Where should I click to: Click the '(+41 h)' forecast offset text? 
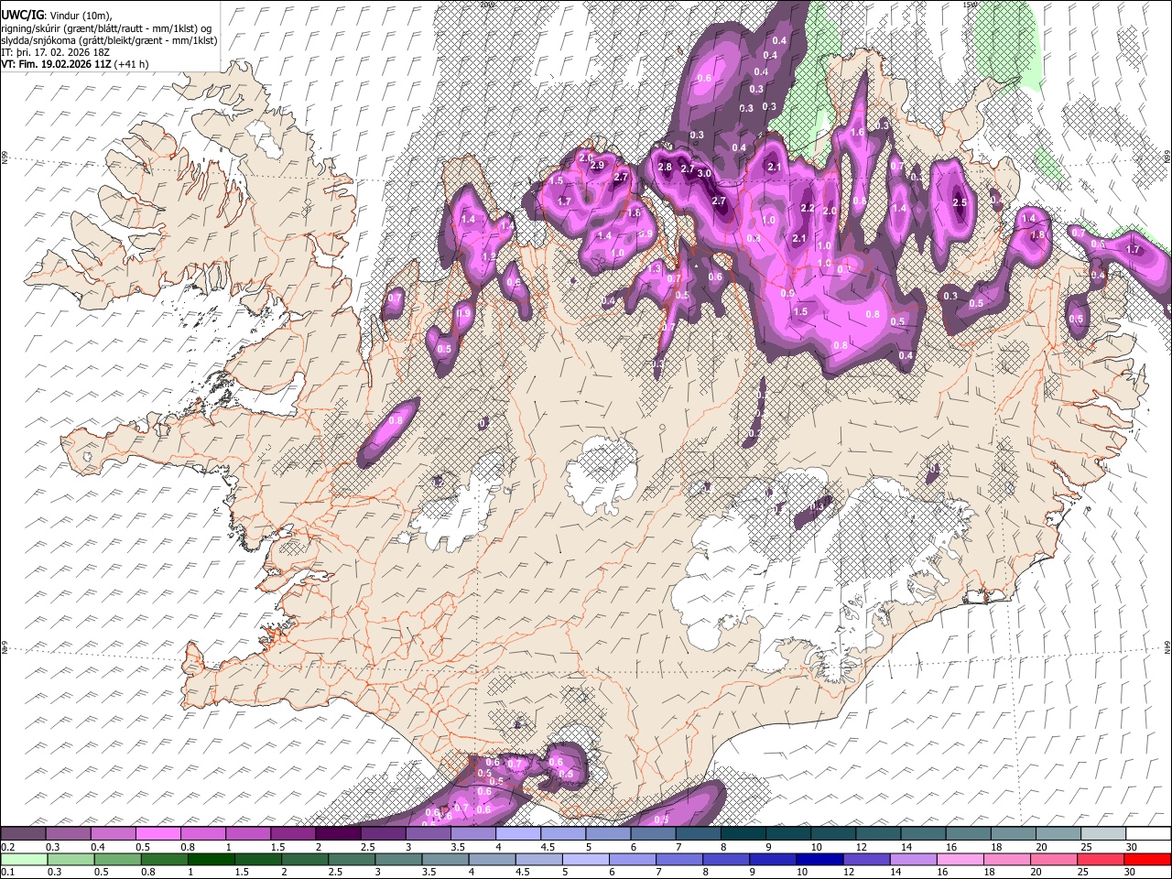point(132,64)
